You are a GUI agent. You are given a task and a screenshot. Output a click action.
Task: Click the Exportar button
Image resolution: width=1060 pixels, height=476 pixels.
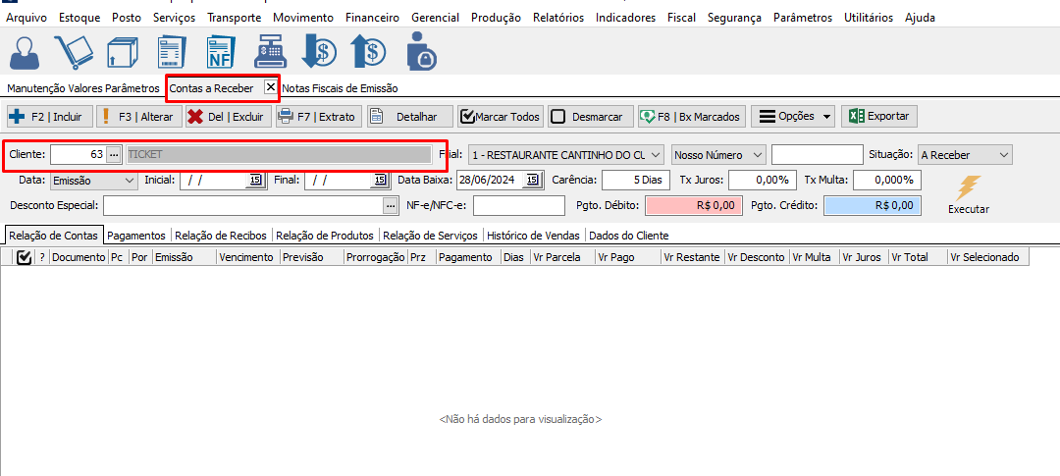pyautogui.click(x=879, y=117)
